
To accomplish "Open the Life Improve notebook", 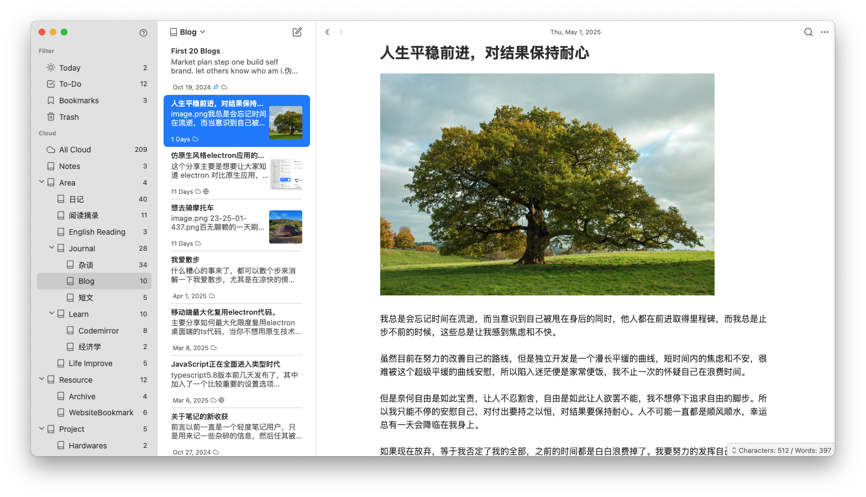I will point(94,363).
